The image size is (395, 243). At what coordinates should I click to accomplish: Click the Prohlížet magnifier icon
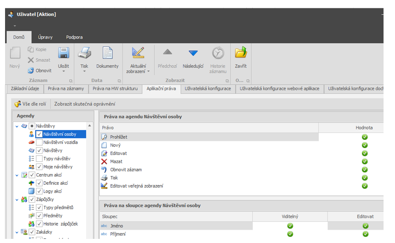[104, 137]
